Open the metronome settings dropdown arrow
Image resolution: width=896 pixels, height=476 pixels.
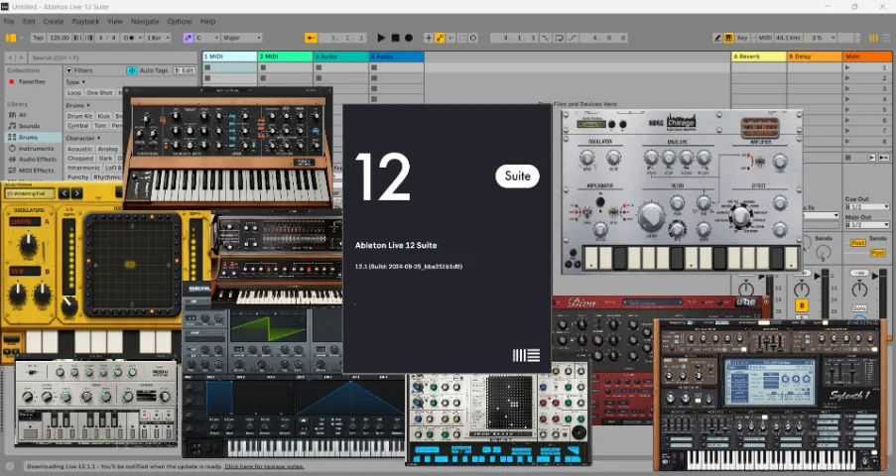tap(140, 38)
